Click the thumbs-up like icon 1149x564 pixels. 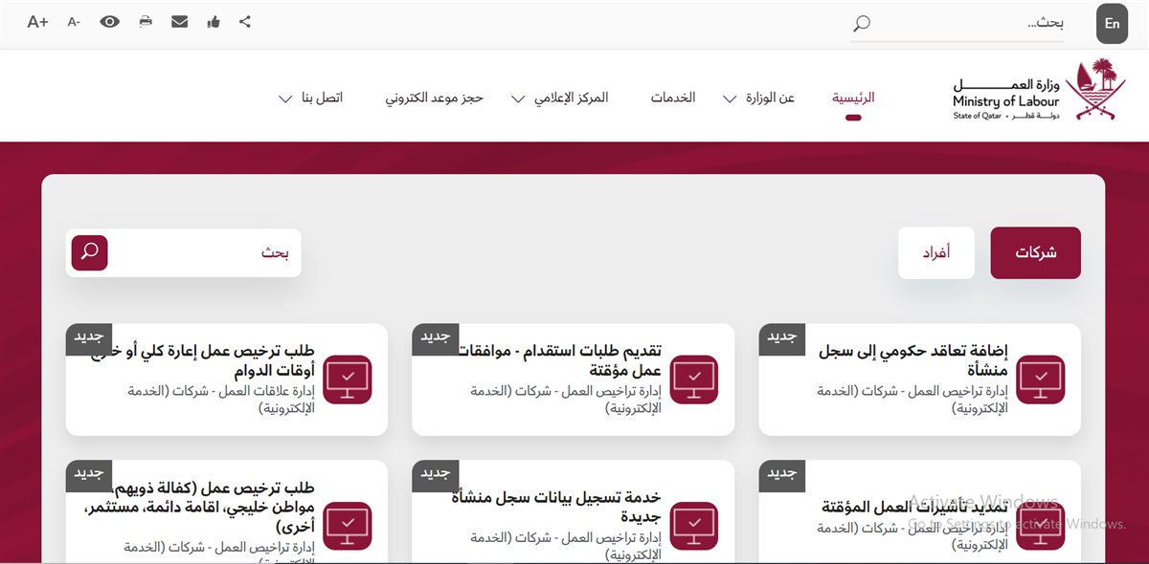pos(214,22)
